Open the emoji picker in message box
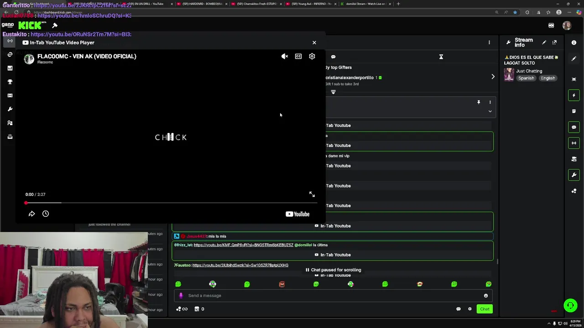This screenshot has height=328, width=584. (486, 296)
